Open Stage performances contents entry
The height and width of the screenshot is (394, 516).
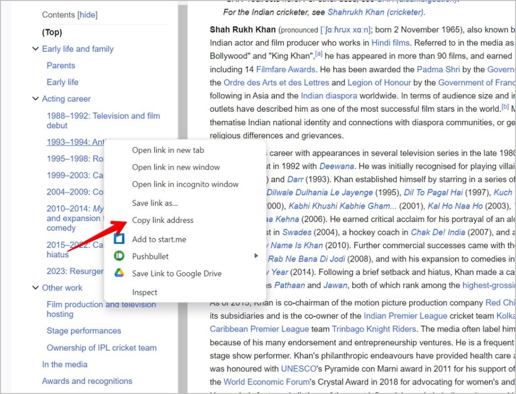point(84,331)
